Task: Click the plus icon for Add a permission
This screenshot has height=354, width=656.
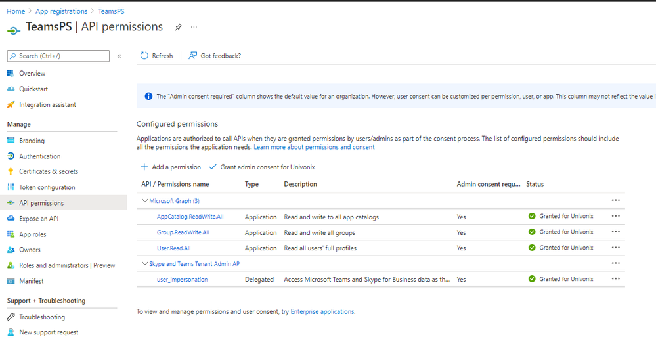Action: 144,167
